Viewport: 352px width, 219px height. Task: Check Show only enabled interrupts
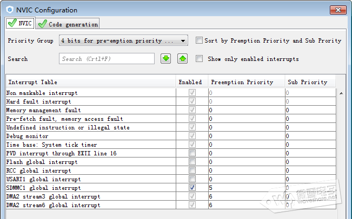point(199,59)
